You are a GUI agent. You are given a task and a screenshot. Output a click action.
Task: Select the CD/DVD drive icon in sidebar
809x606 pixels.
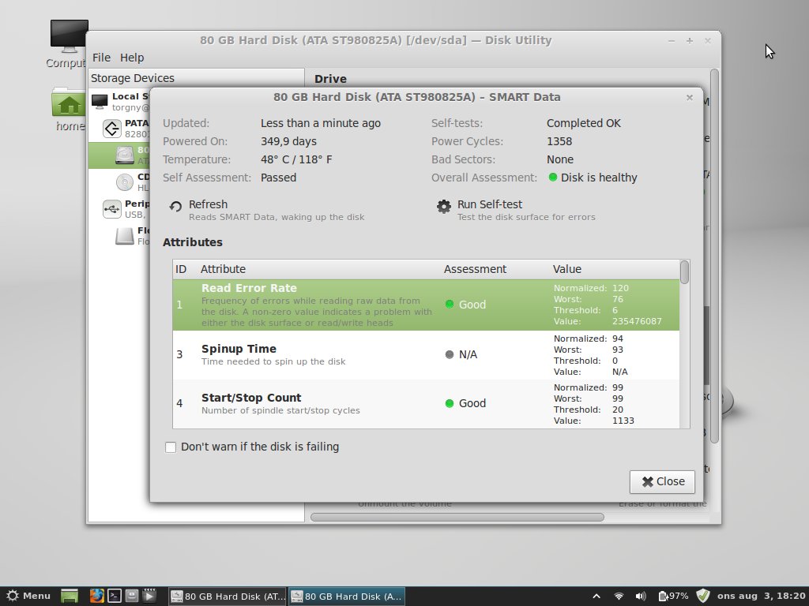[124, 182]
